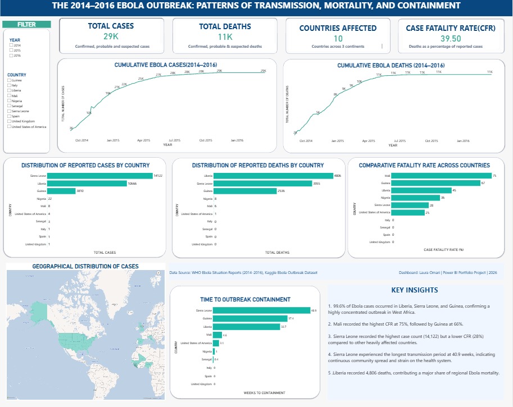Tick the 2015 year filter checkbox
This screenshot has height=407, width=513.
[x=11, y=51]
